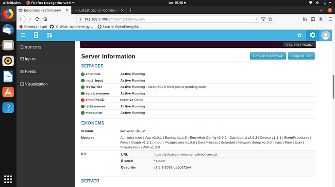Screen dimensions: 335x187
Task: Click the EMONCMS section heading
Action: (x=93, y=123)
